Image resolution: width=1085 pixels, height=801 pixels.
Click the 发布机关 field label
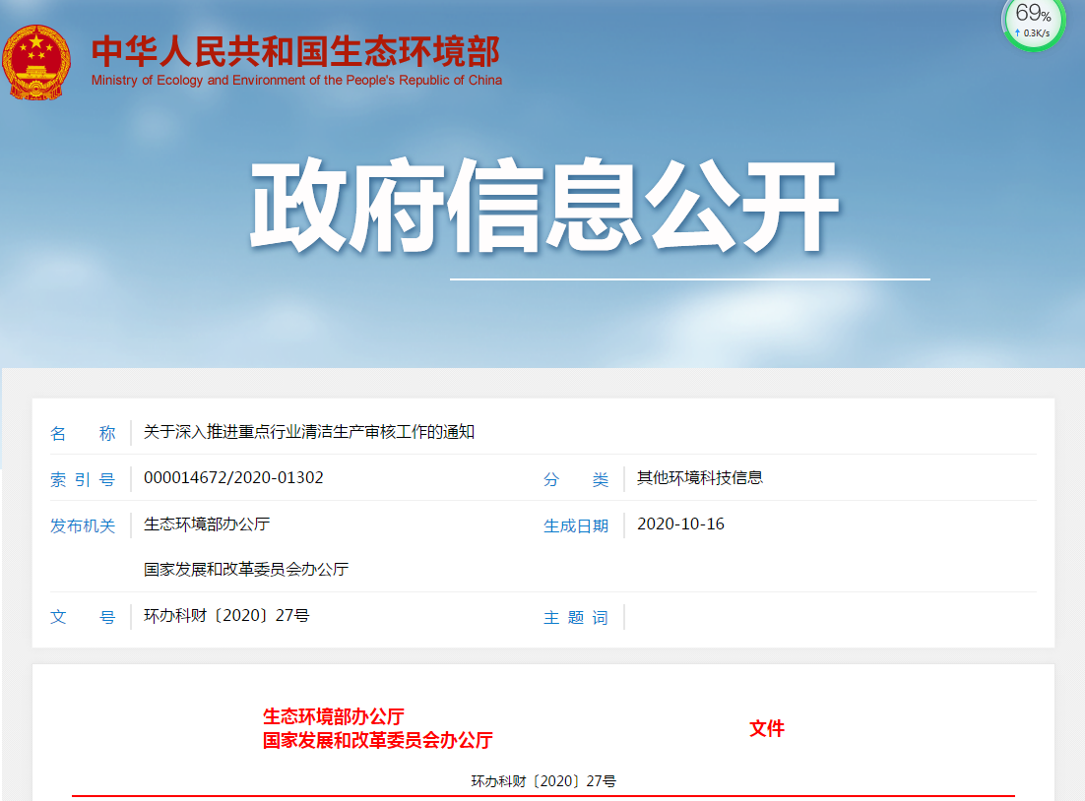[83, 525]
